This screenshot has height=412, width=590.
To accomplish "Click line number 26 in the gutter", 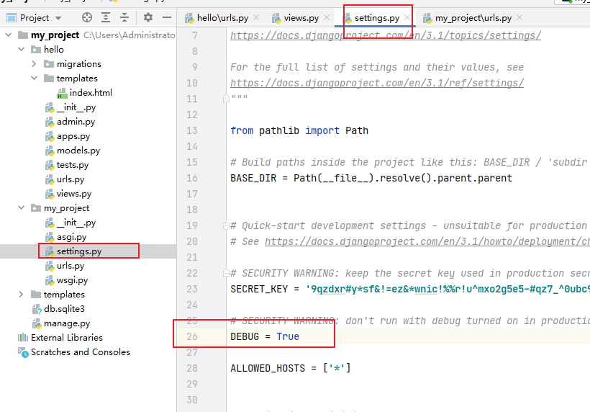I will (192, 336).
